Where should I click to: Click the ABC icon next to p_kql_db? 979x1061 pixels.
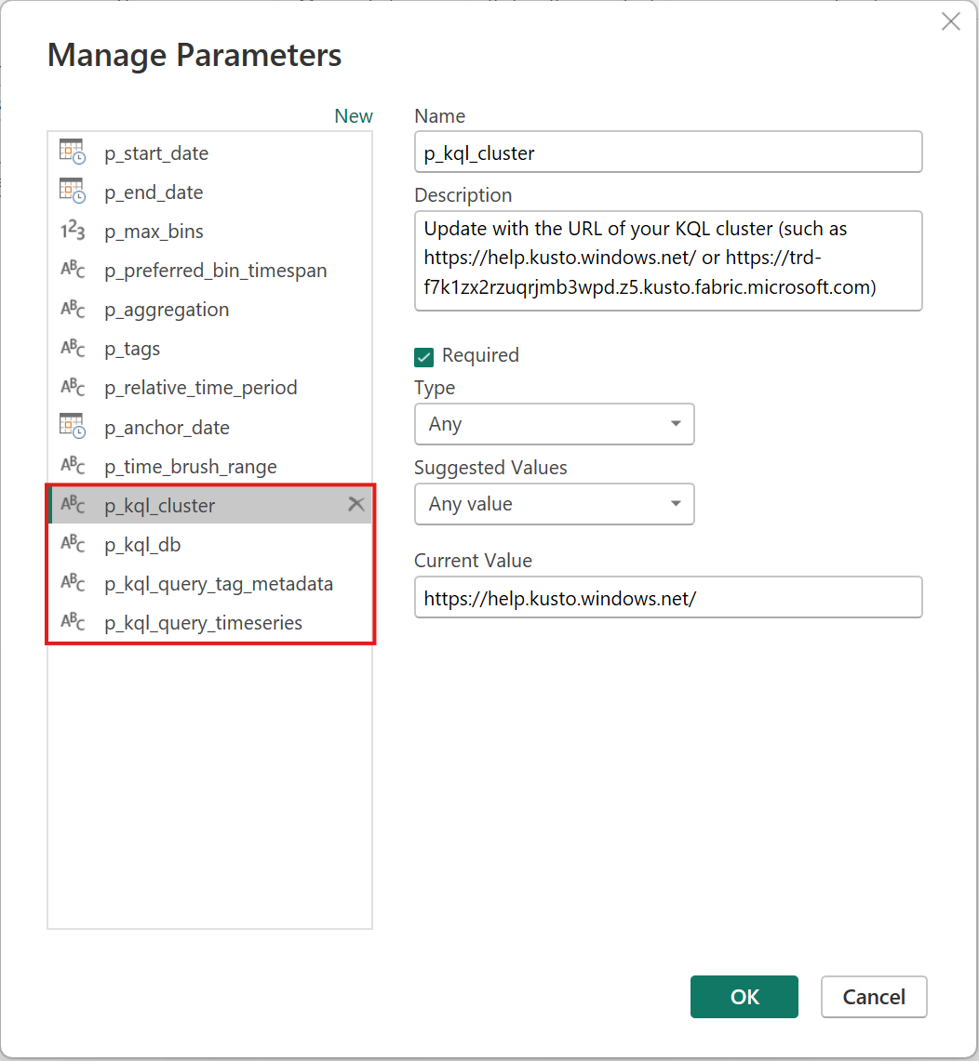pos(72,544)
